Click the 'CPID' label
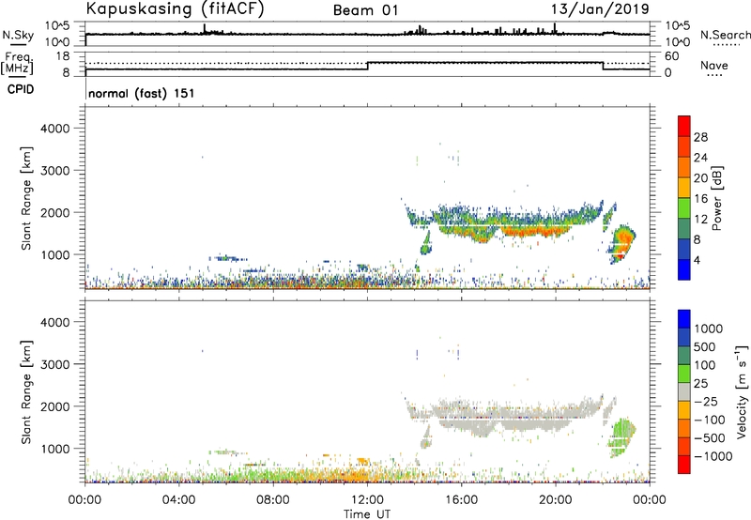The width and height of the screenshot is (751, 520). [x=21, y=89]
